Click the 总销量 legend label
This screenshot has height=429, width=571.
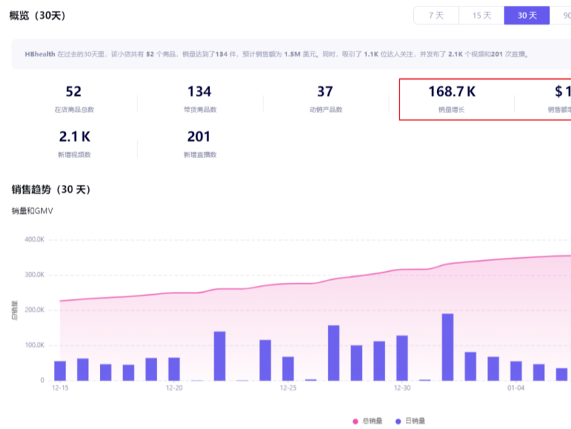(373, 421)
